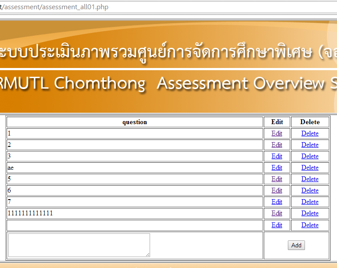The height and width of the screenshot is (268, 337).
Task: Edit question 3 entry
Action: tap(276, 156)
